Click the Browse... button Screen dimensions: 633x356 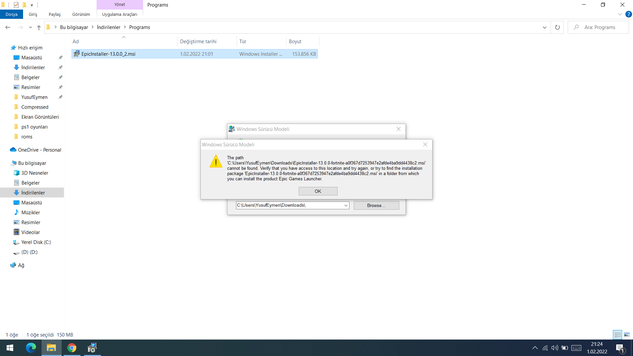pyautogui.click(x=376, y=205)
